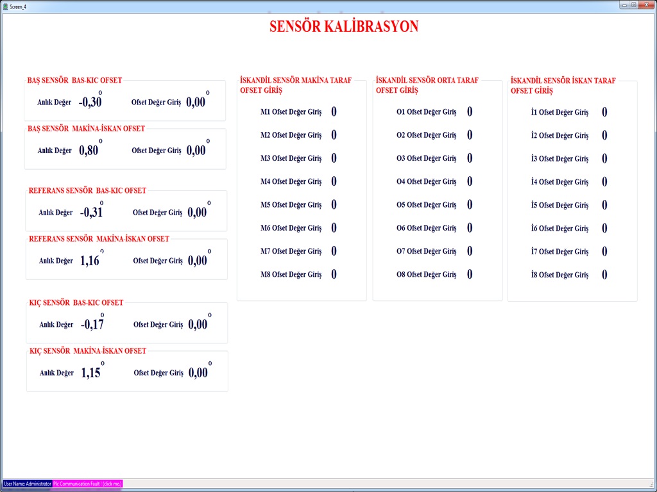Viewport: 657px width, 492px height.
Task: Edit REFERANS SENSÖR MAKİNA-İSKAN offset input value
Action: click(x=197, y=261)
